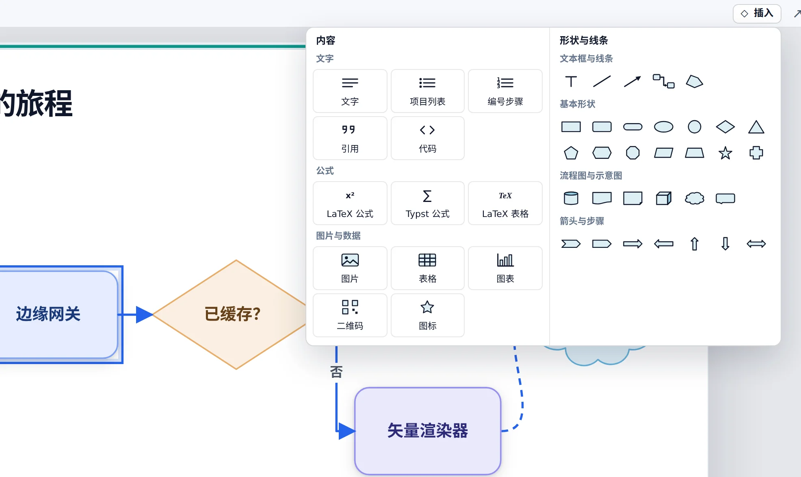Select the straight line tool

coord(602,82)
